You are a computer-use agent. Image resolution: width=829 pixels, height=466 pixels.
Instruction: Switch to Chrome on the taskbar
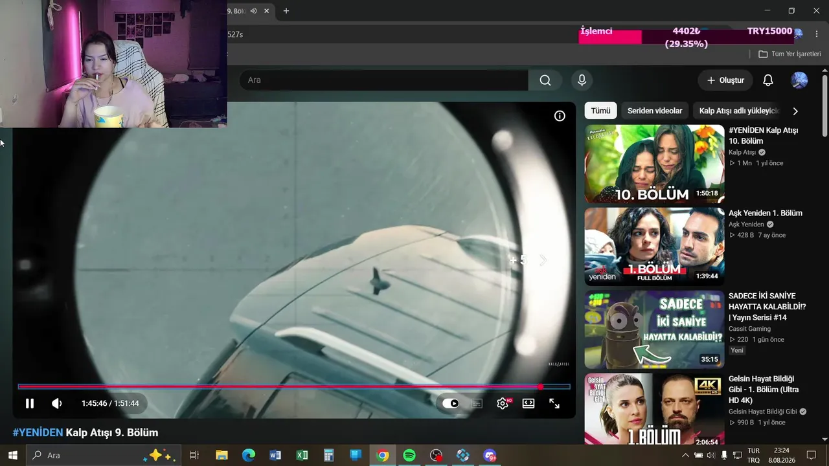[383, 455]
